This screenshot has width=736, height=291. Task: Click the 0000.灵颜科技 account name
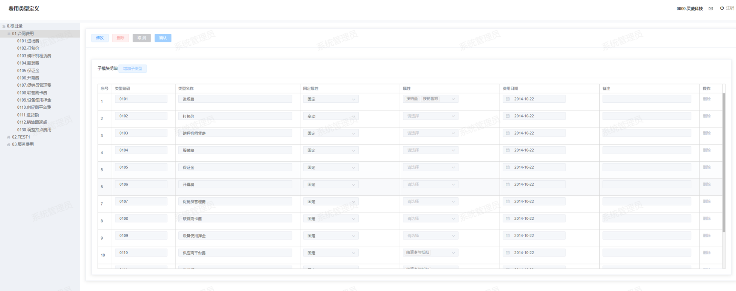[x=689, y=8]
